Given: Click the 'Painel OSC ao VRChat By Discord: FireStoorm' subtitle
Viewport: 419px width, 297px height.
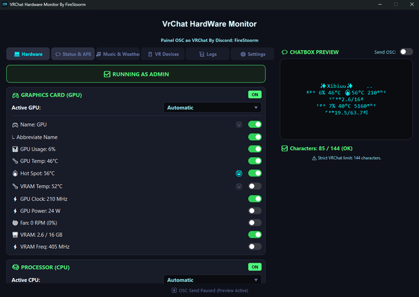Looking at the screenshot, I should [209, 41].
